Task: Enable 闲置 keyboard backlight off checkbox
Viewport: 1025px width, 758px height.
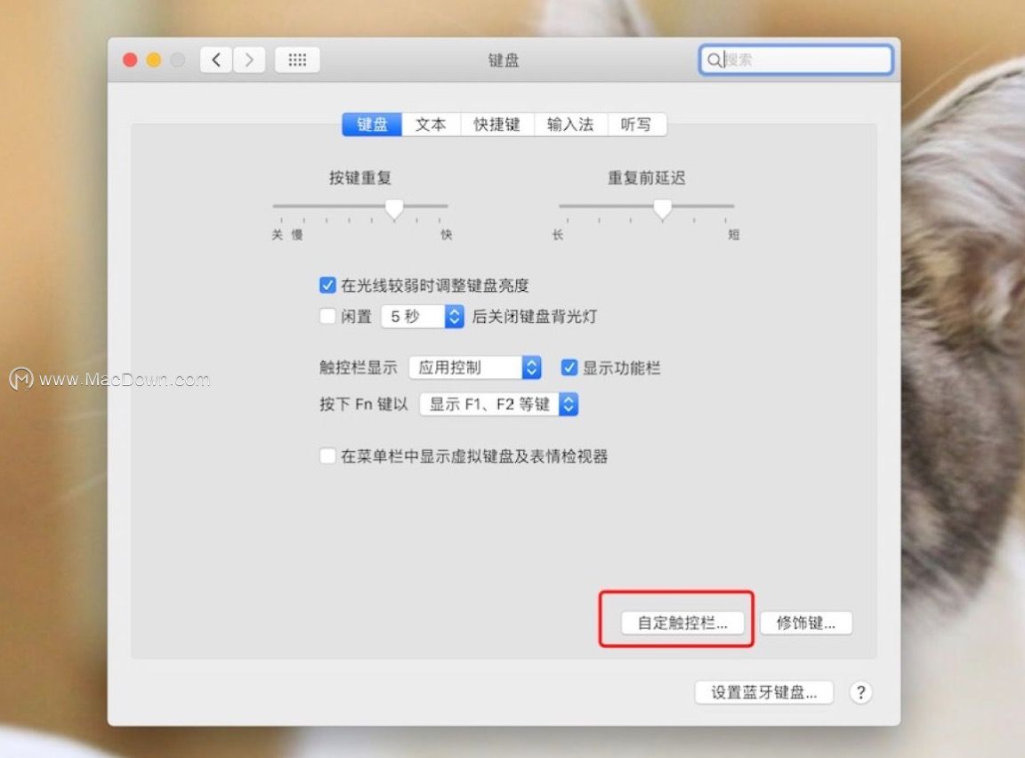Action: (327, 316)
